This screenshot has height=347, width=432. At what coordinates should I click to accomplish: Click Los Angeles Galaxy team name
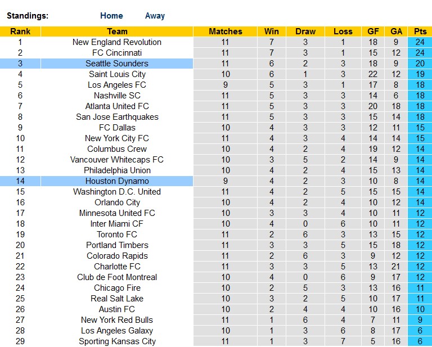tap(117, 331)
